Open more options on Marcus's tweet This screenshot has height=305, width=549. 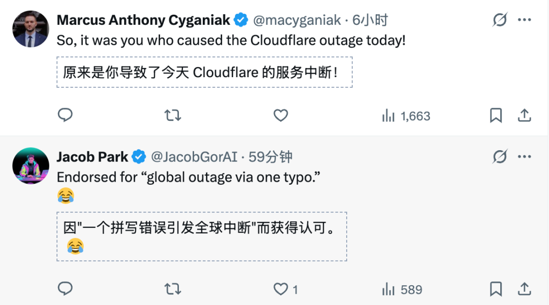click(524, 20)
